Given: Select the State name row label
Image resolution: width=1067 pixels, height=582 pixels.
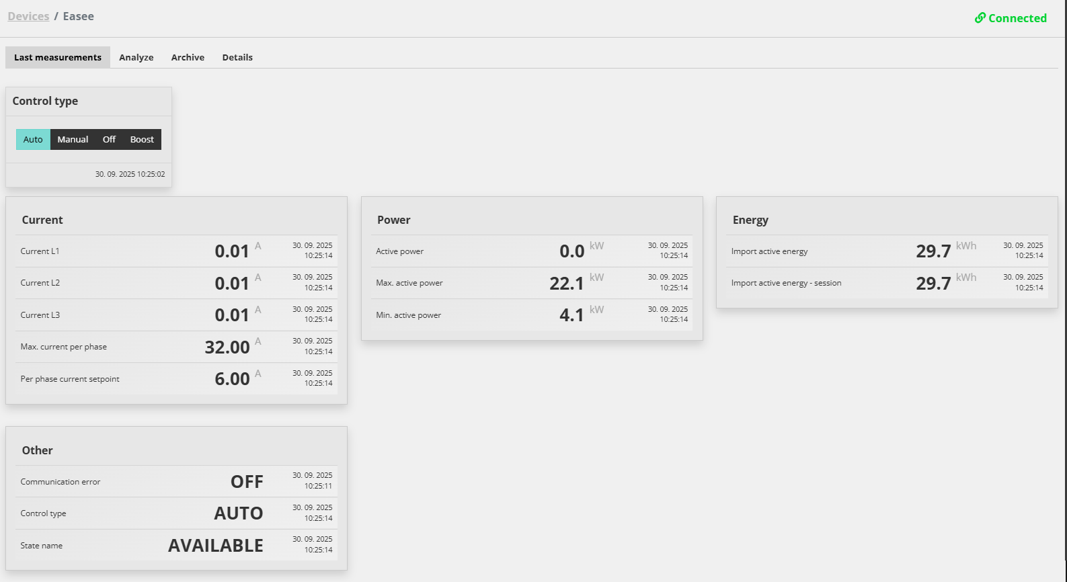Looking at the screenshot, I should pyautogui.click(x=41, y=546).
